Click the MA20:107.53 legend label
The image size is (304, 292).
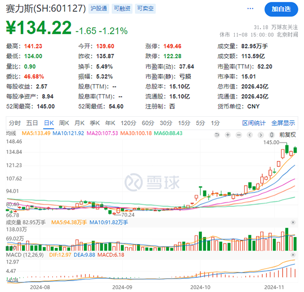(x=102, y=133)
